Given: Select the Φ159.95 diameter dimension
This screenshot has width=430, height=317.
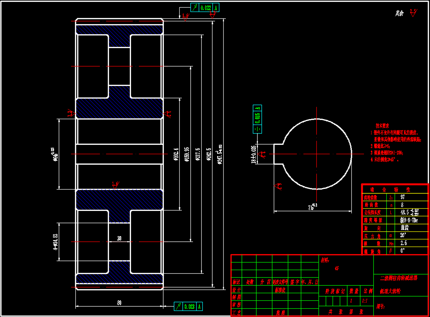Looking at the screenshot, I should click(187, 154).
